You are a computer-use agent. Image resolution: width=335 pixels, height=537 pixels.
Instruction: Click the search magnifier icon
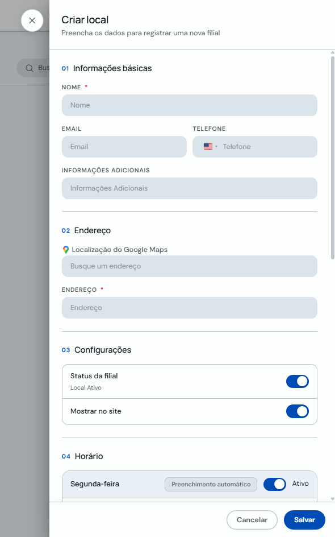[x=30, y=68]
